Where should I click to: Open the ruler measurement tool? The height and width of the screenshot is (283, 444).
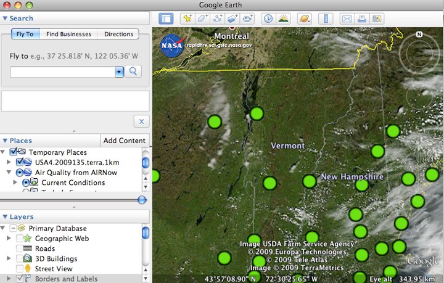tap(326, 18)
